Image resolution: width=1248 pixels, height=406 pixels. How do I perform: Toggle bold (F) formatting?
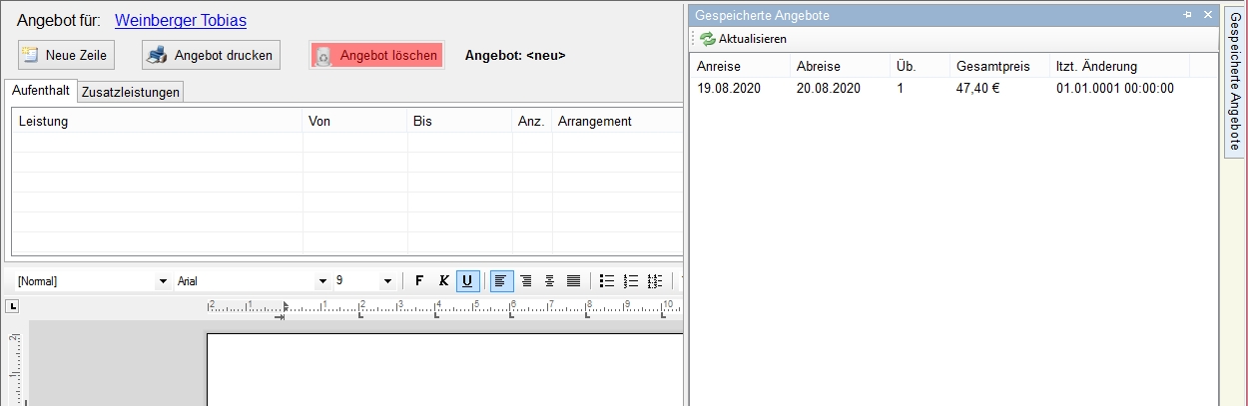pyautogui.click(x=419, y=281)
